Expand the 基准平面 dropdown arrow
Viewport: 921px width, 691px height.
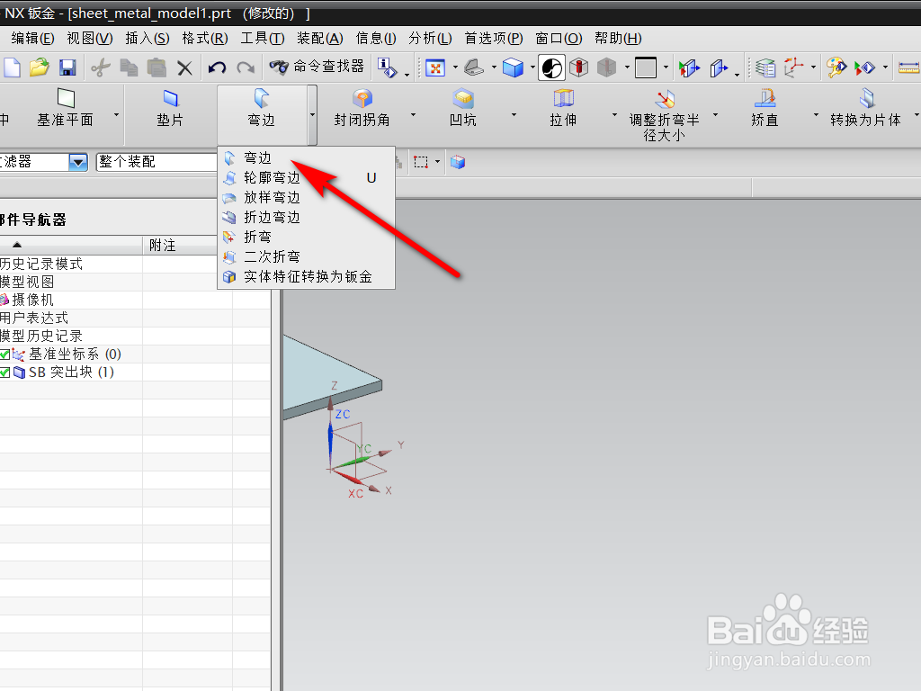pyautogui.click(x=116, y=114)
